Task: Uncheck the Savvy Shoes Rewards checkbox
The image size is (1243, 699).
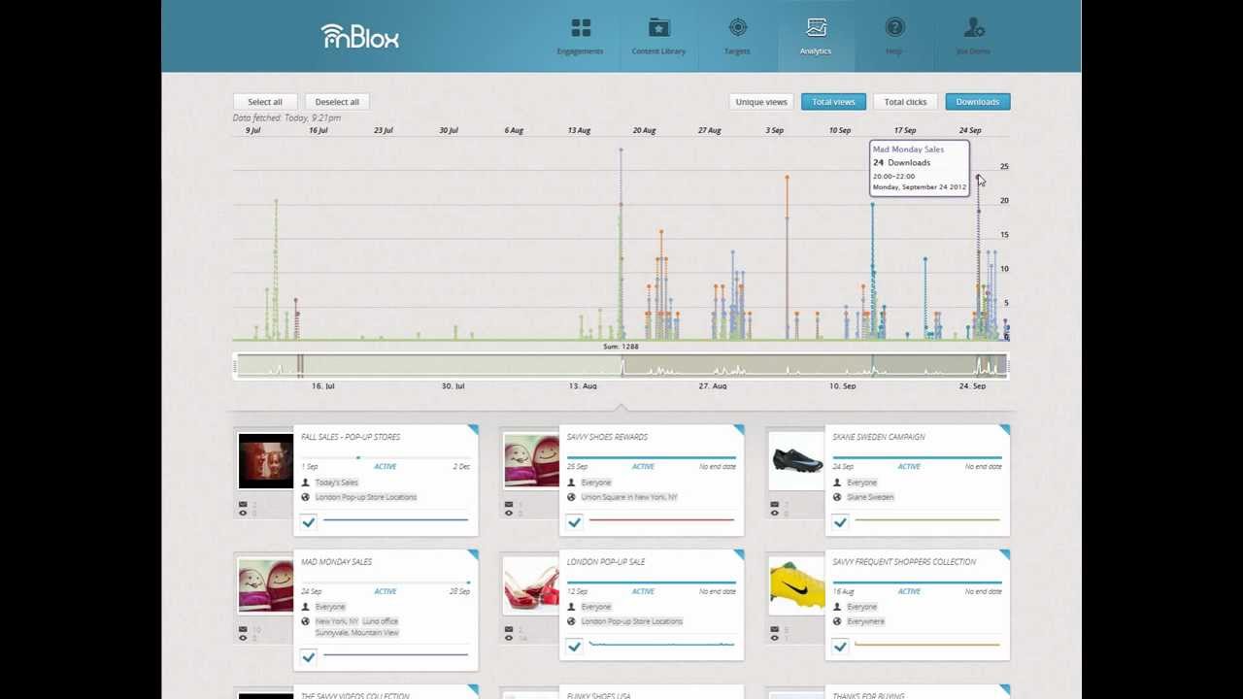Action: [x=574, y=522]
